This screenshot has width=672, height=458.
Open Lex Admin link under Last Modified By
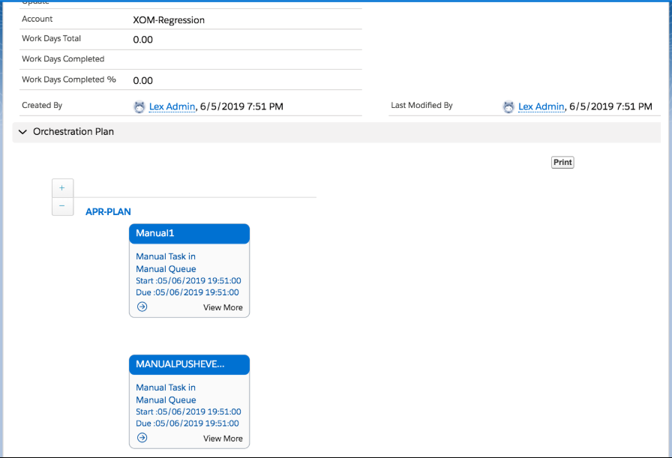point(541,107)
